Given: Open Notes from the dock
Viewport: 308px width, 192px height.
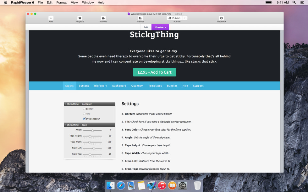Looking at the screenshot, I should [x=141, y=185].
